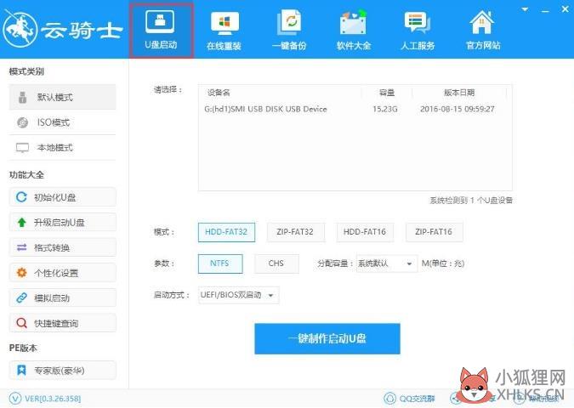Switch to the 在线重装 tab
Image resolution: width=574 pixels, height=408 pixels.
pos(224,31)
